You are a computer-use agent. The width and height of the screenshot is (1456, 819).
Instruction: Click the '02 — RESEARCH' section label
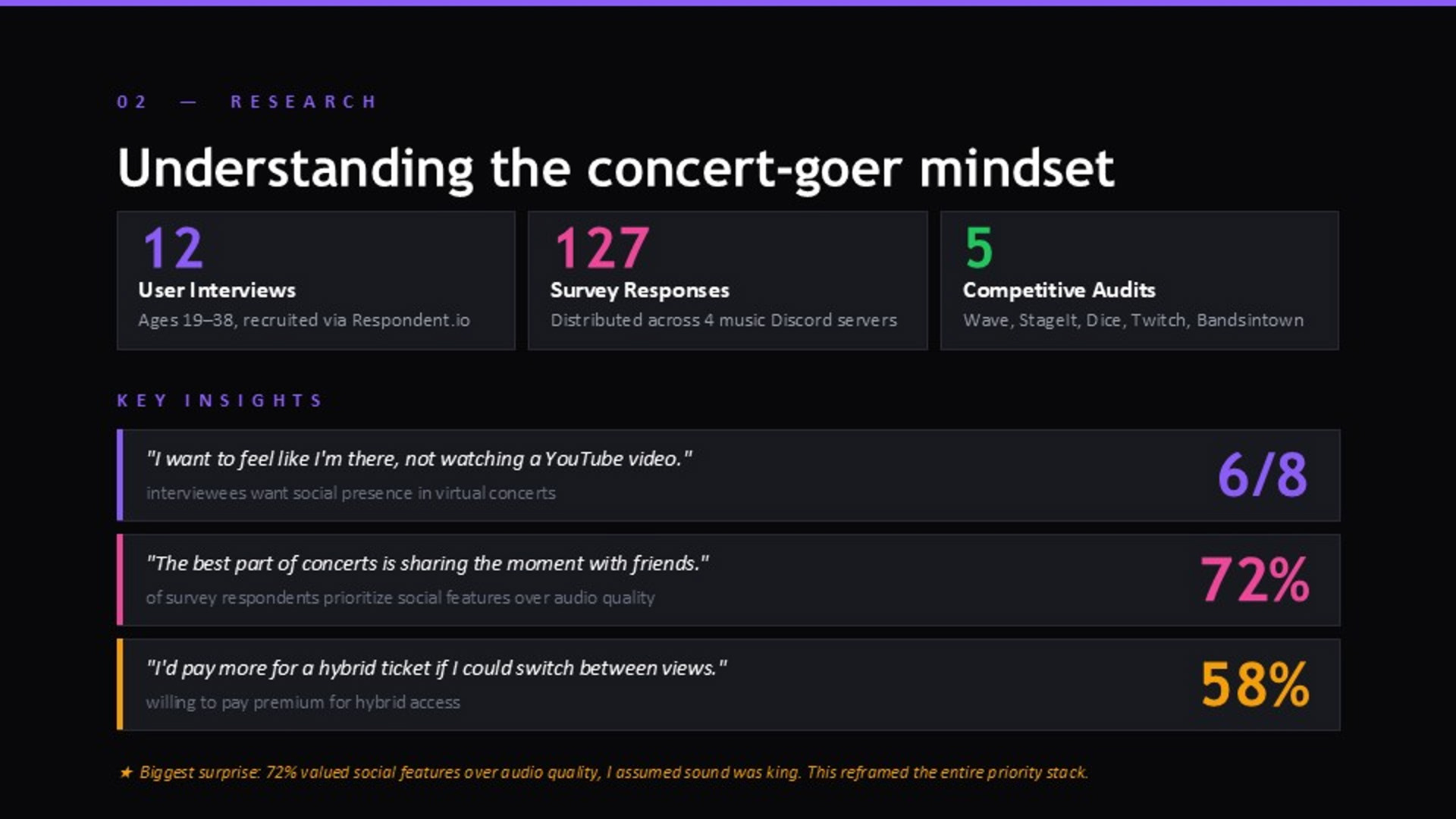click(x=246, y=102)
